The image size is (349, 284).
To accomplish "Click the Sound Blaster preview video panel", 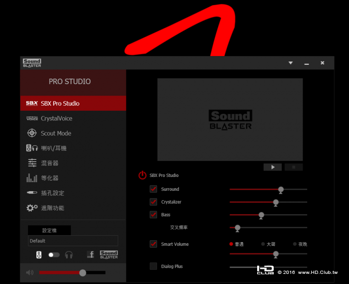I will [x=230, y=119].
